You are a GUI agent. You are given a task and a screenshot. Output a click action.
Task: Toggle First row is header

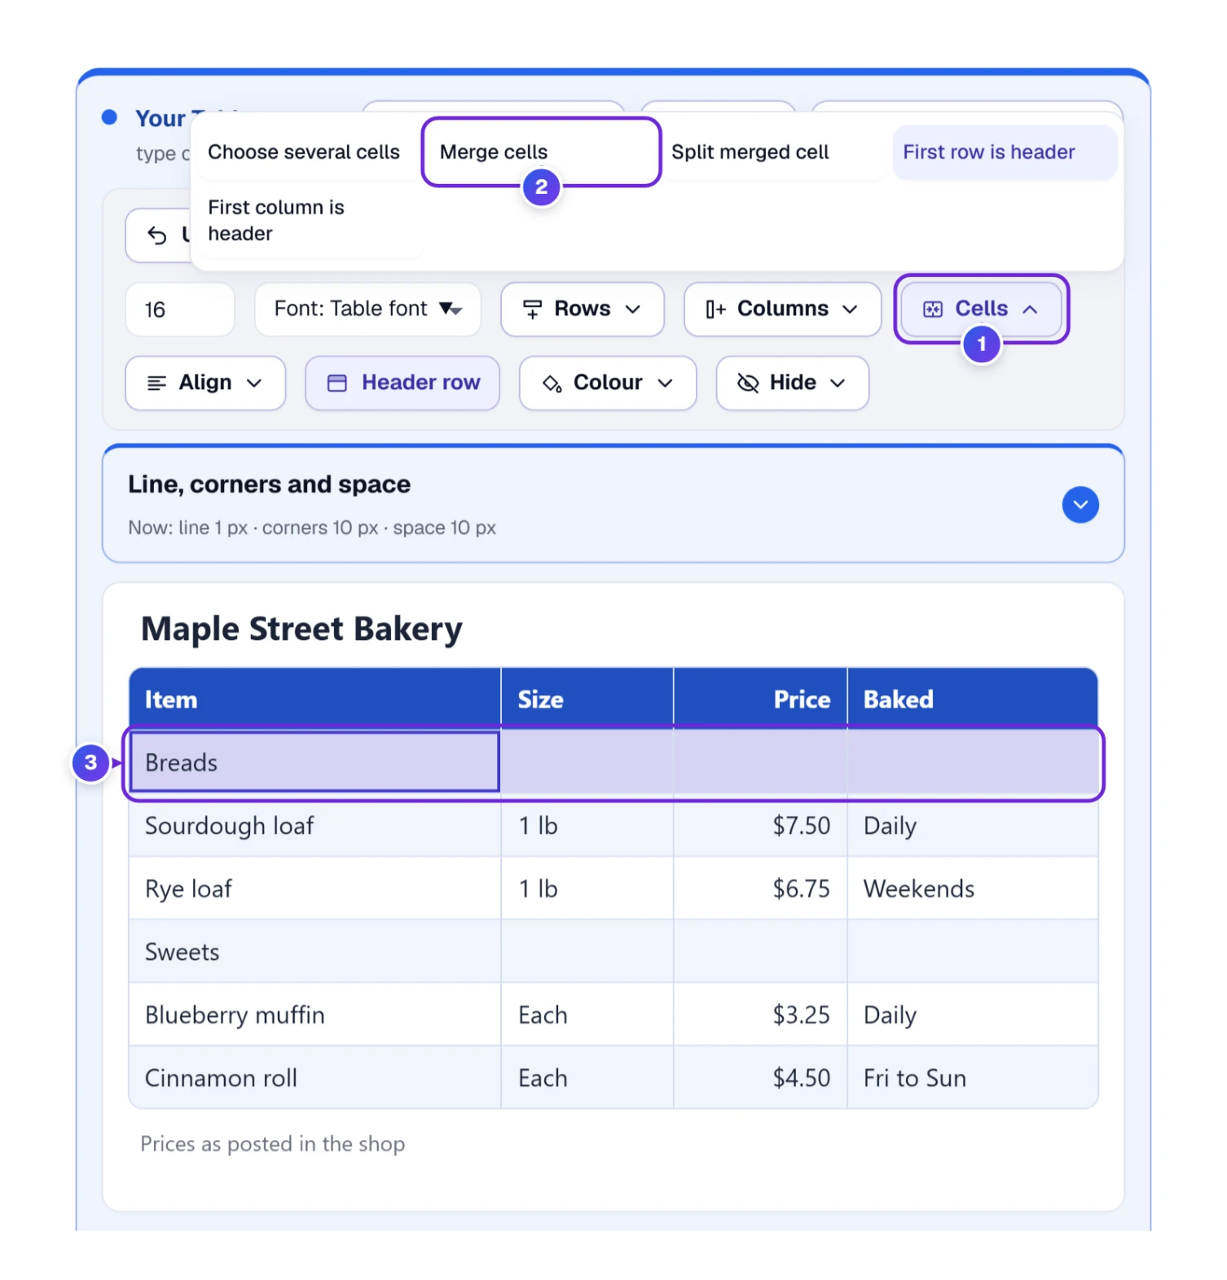(x=1005, y=152)
